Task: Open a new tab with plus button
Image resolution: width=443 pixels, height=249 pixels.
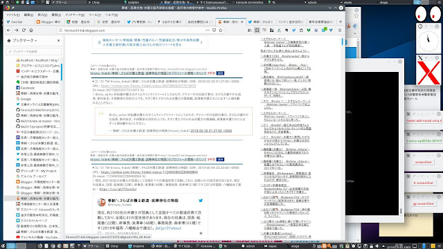Action: (340, 21)
